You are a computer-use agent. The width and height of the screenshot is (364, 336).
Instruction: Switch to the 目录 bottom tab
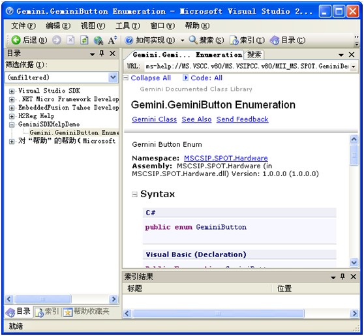point(18,312)
